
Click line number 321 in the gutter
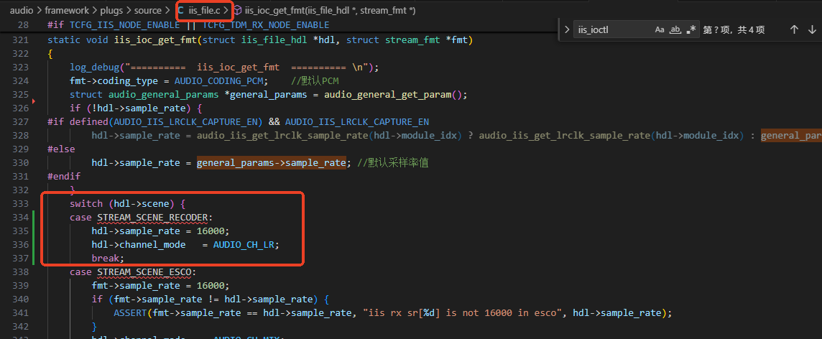click(20, 40)
